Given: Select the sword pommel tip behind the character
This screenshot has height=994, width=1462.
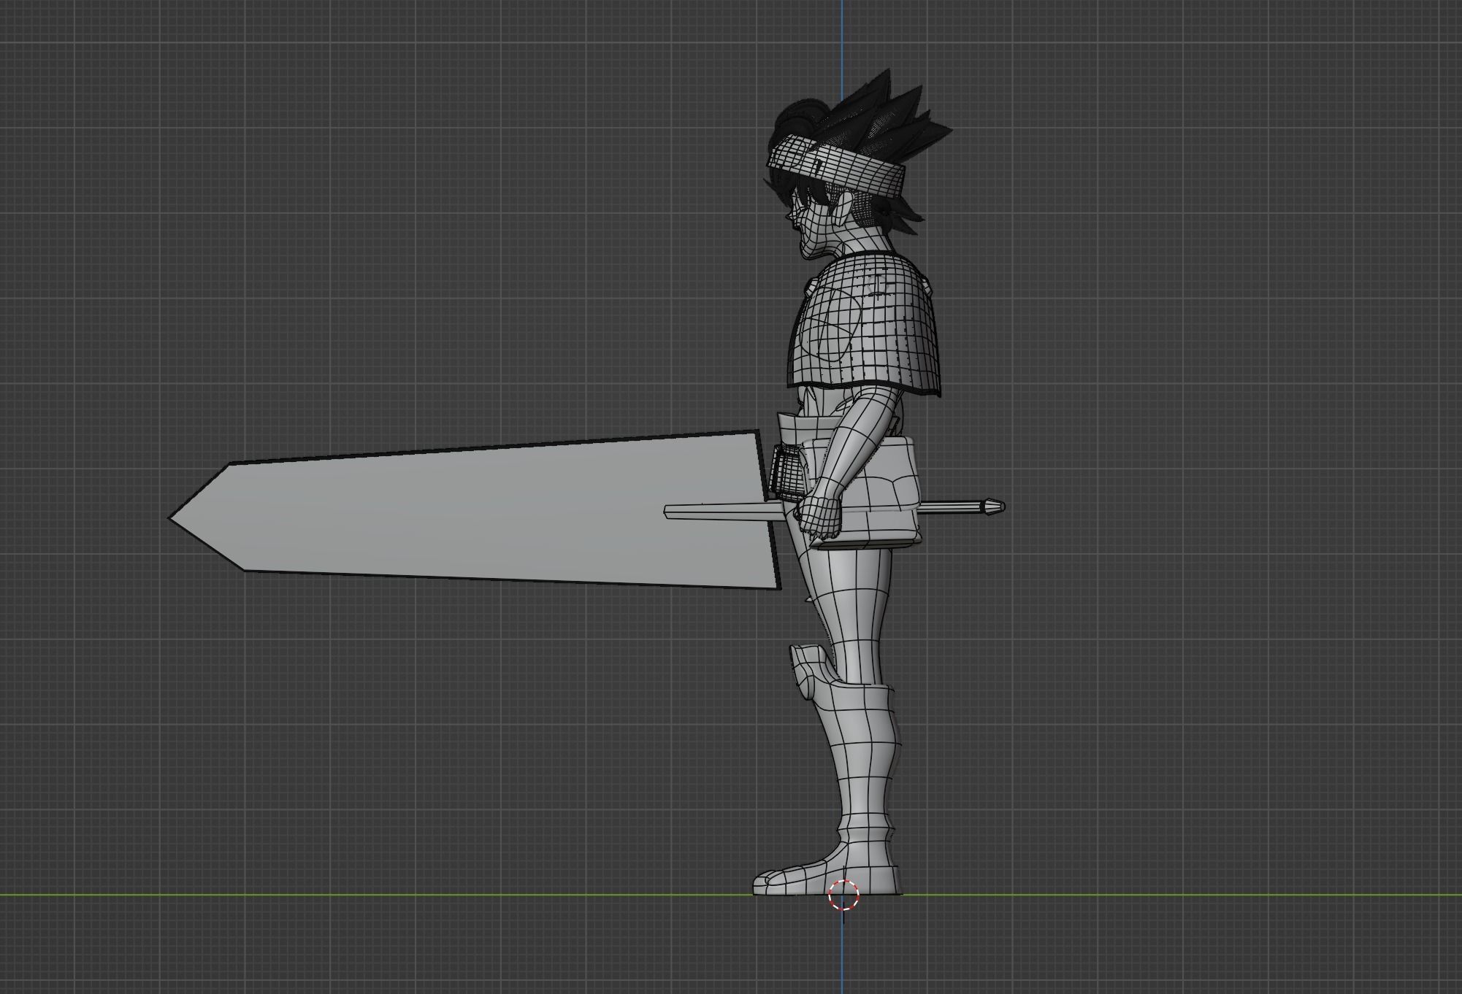Looking at the screenshot, I should tap(992, 507).
